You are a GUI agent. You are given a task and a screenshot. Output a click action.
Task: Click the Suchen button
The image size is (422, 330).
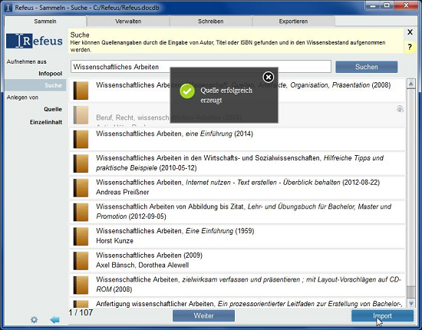click(x=366, y=67)
